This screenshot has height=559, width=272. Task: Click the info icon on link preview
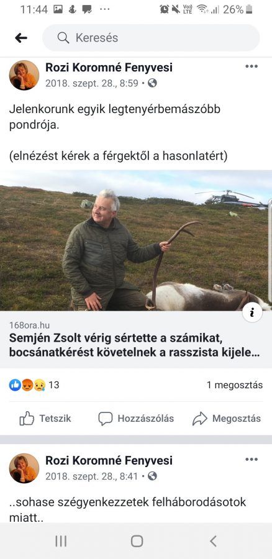(x=252, y=312)
